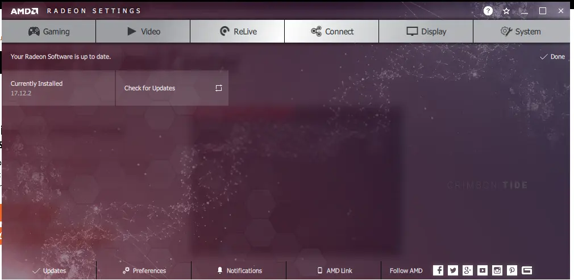574x280 pixels.
Task: Click the star favorites icon
Action: [506, 11]
